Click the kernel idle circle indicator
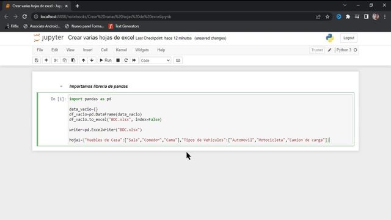Screen dimensions: 391x220 click(356, 50)
